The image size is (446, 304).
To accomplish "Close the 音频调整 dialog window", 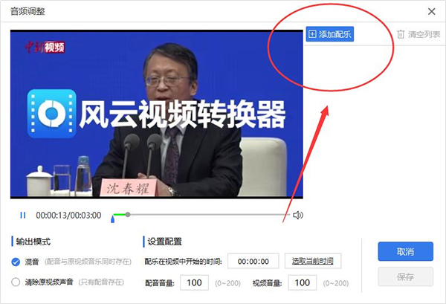I will 432,11.
